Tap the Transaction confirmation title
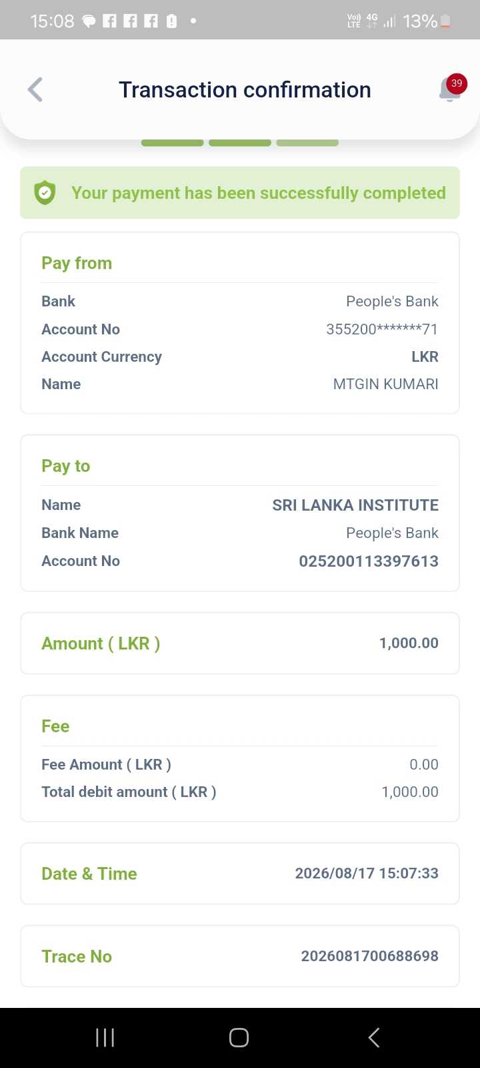Viewport: 480px width, 1068px height. click(x=245, y=89)
